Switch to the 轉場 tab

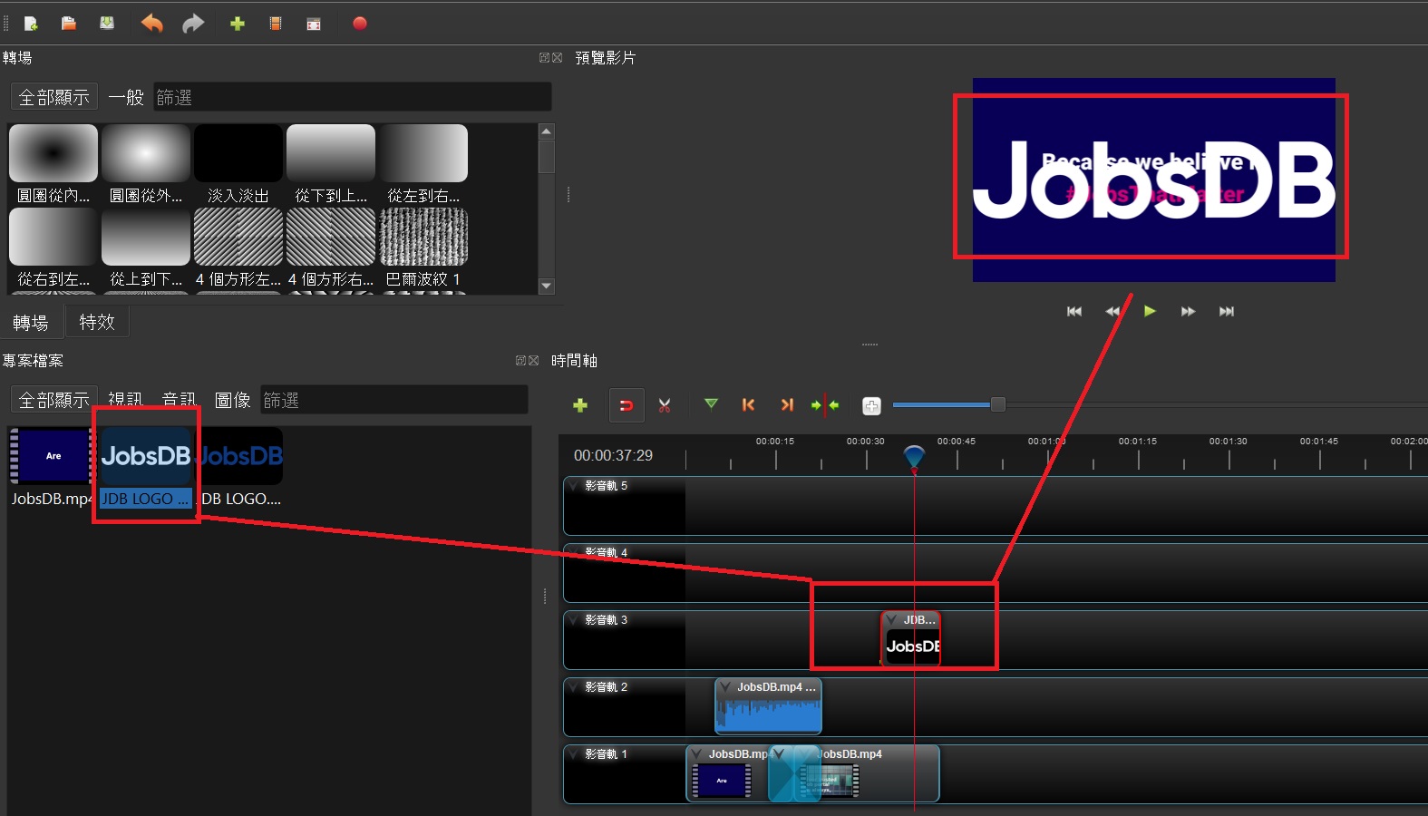coord(31,323)
